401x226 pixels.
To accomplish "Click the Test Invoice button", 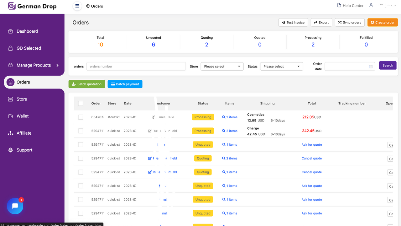I will coord(293,22).
